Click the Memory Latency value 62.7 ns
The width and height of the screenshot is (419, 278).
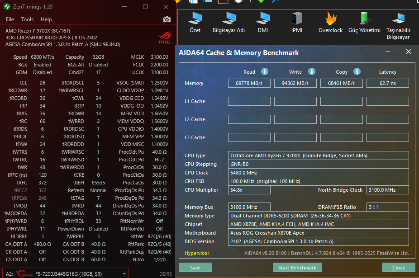click(388, 83)
